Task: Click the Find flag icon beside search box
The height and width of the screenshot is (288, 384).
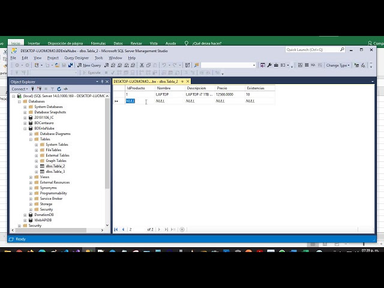Action: pos(196,65)
